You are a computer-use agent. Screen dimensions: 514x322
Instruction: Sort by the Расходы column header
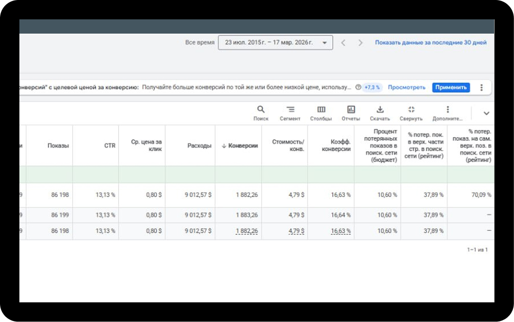(199, 146)
